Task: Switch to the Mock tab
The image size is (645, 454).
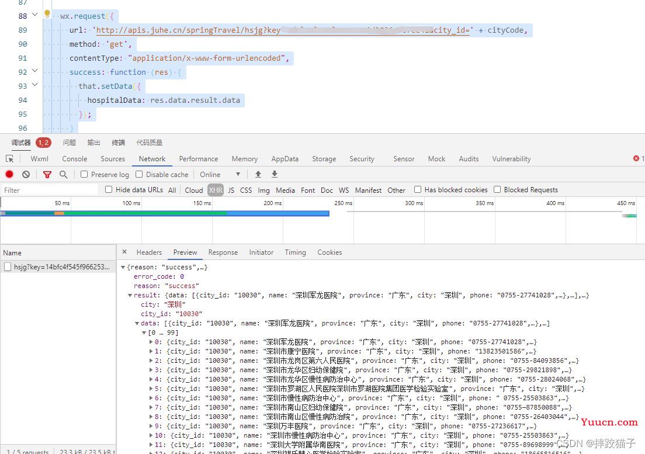Action: [x=436, y=159]
